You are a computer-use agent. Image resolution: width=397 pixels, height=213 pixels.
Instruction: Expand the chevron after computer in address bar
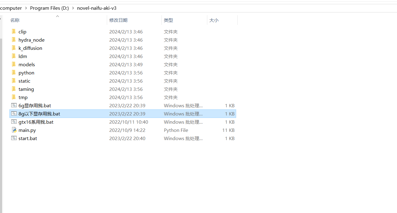(x=26, y=8)
